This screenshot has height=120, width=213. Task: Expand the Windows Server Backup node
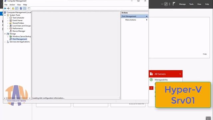tap(8, 36)
